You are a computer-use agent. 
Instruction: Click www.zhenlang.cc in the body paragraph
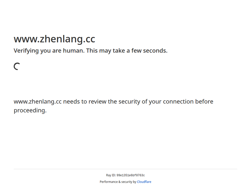37,102
